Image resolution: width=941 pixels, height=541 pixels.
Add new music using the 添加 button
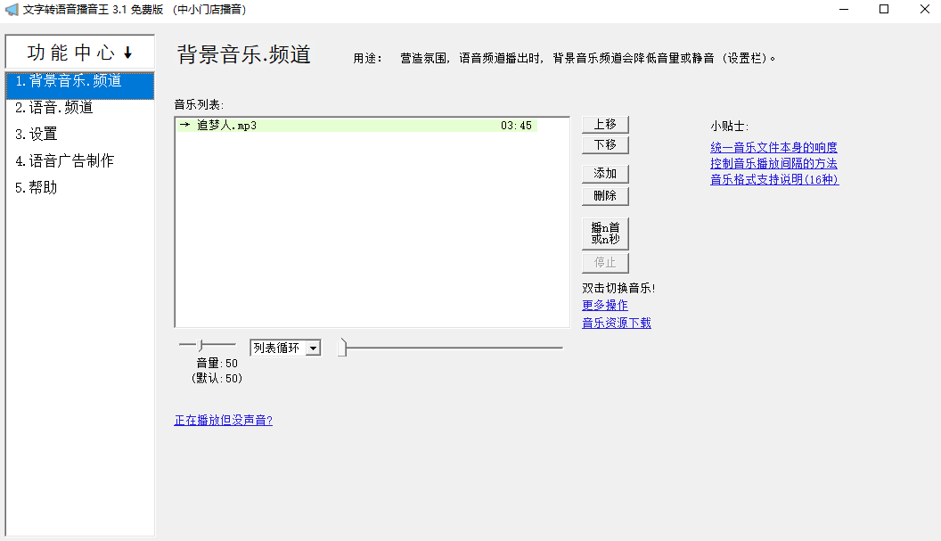click(x=605, y=173)
